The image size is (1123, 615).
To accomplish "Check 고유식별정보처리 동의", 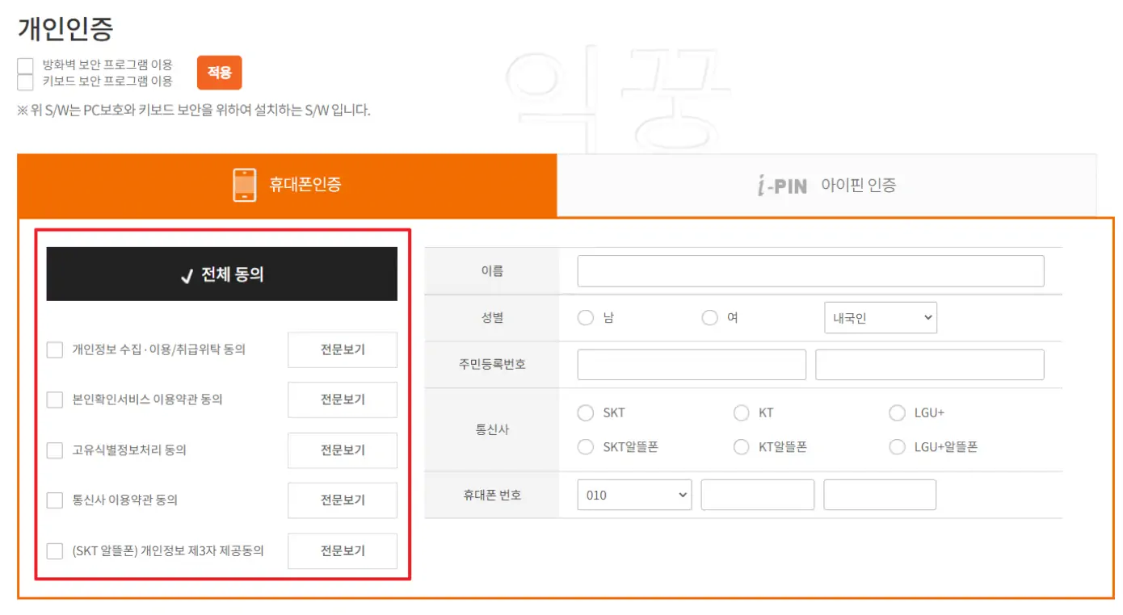I will point(55,450).
